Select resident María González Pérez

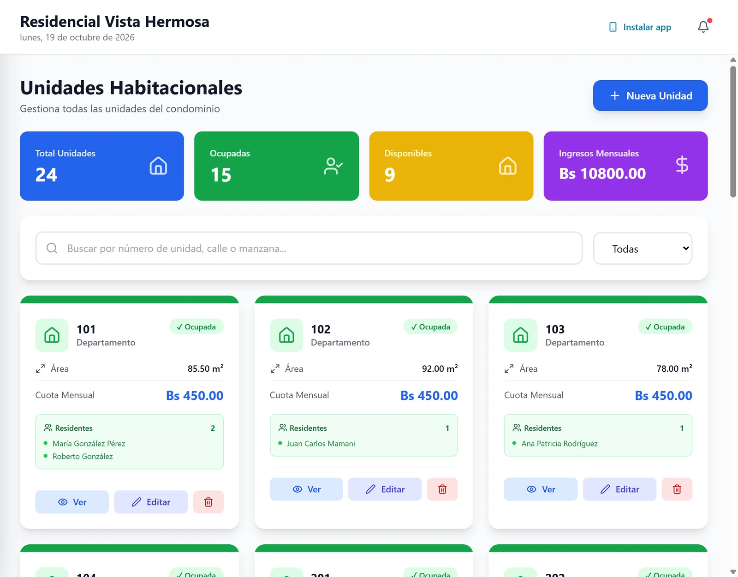coord(89,443)
